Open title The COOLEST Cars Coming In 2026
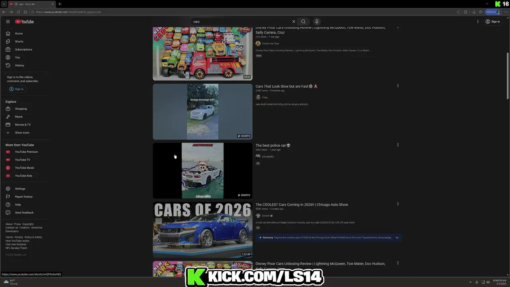 click(x=302, y=204)
